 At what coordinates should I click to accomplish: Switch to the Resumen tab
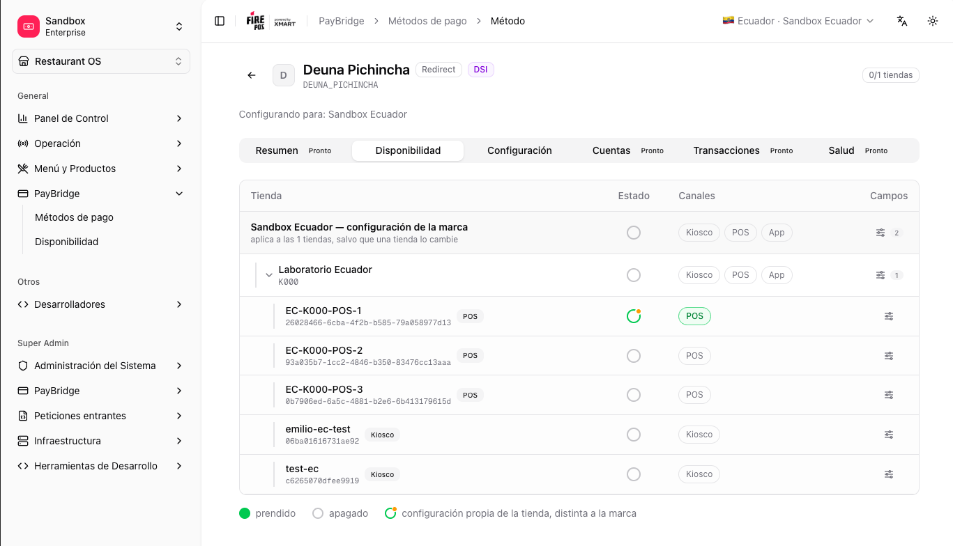click(293, 150)
